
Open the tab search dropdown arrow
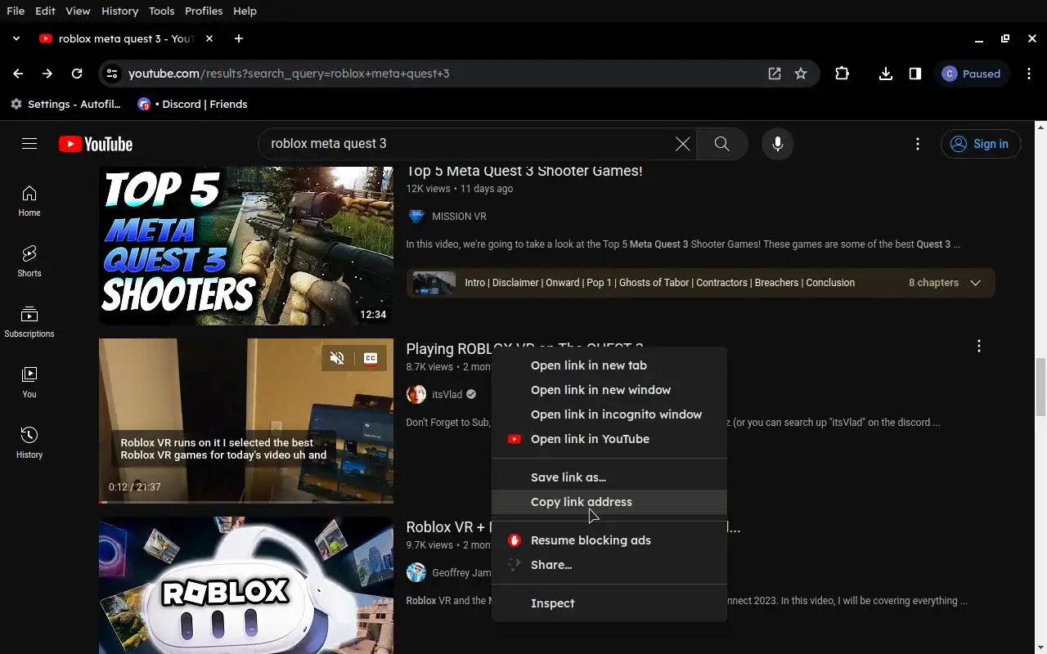(16, 38)
